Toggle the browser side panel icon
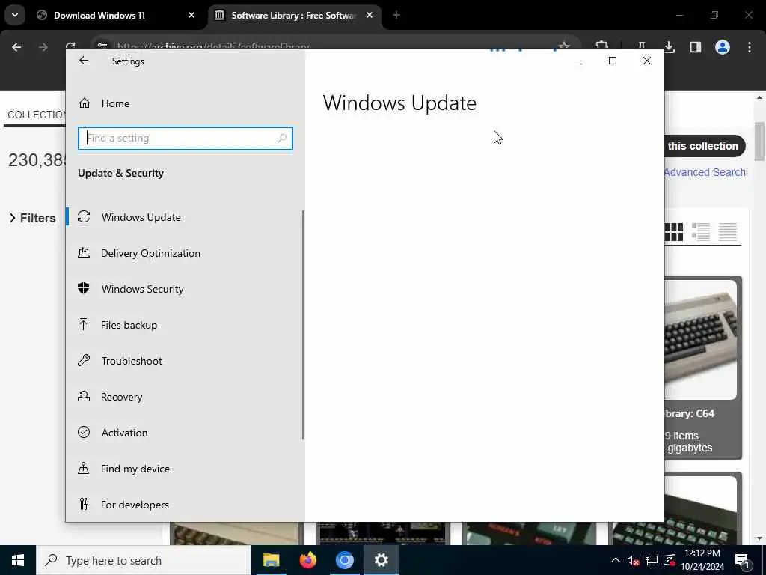This screenshot has height=575, width=766. [696, 47]
